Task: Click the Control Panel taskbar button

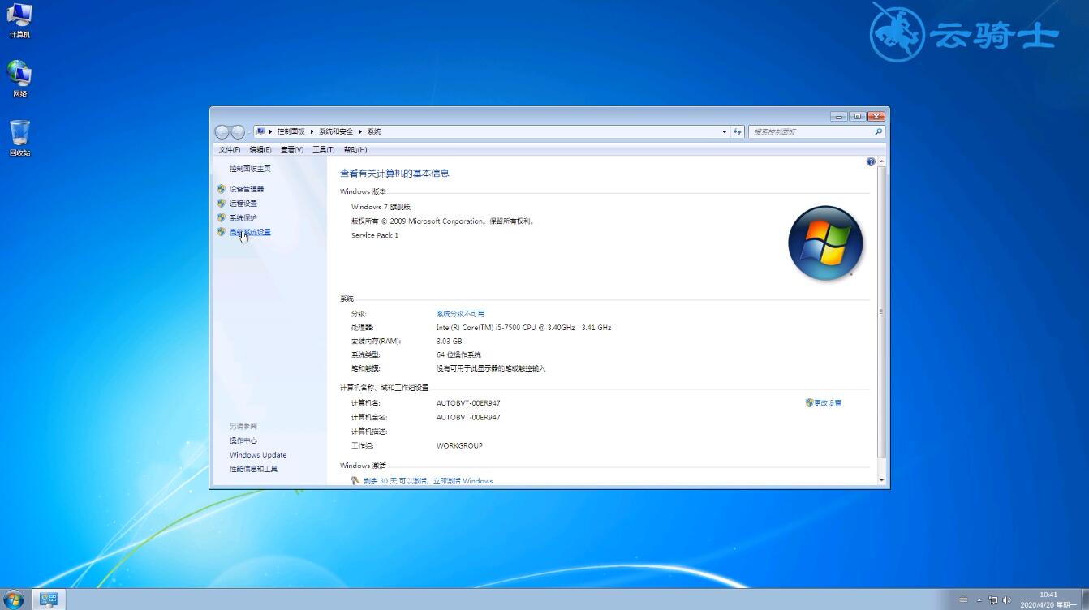Action: tap(49, 599)
